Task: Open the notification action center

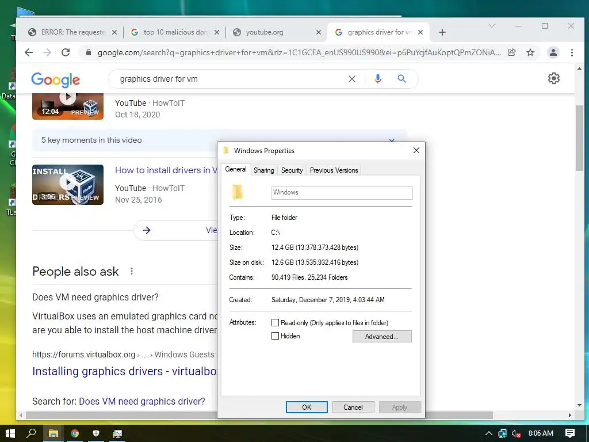Action: coord(570,433)
